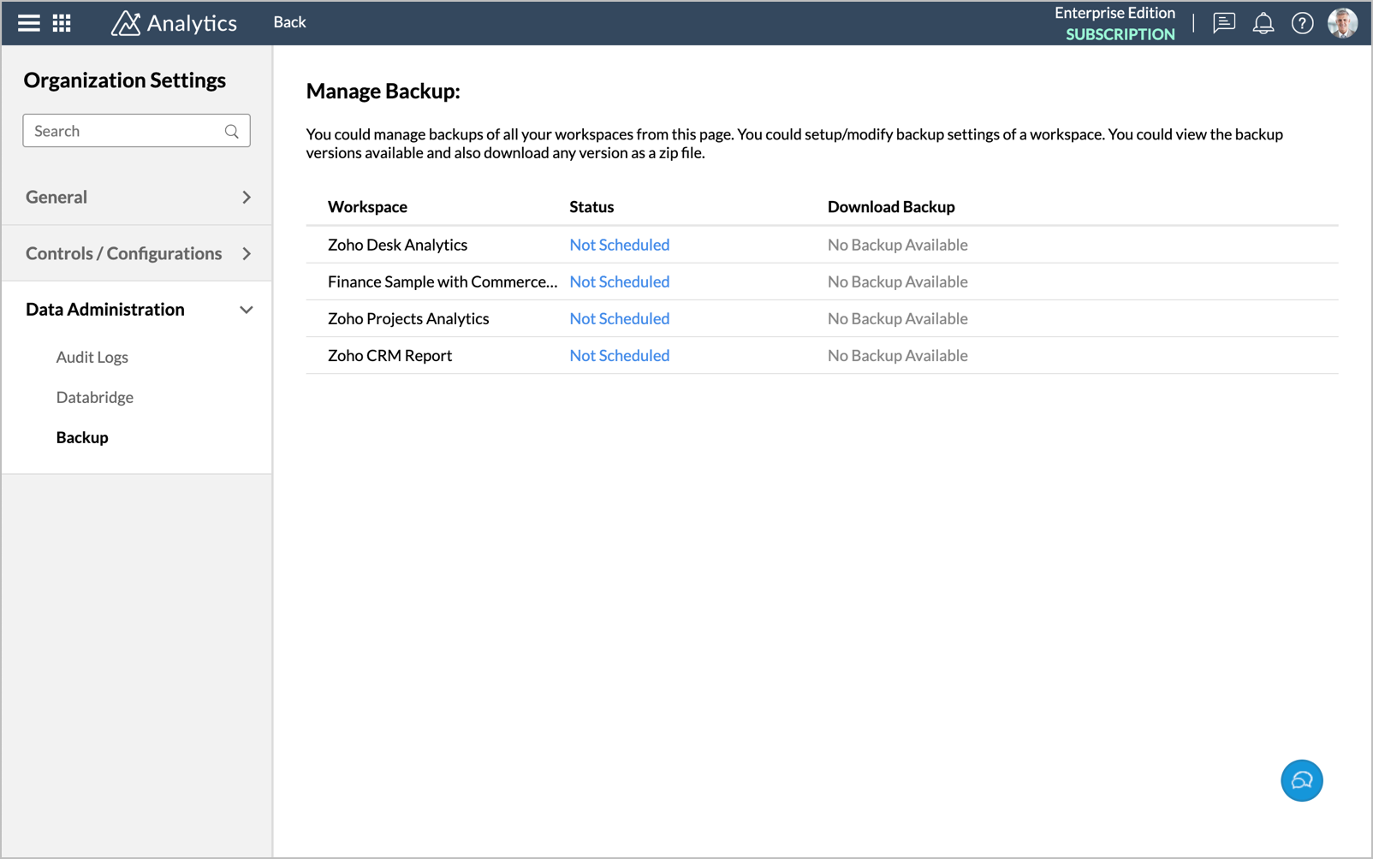Open the blue live chat support bubble

[1302, 780]
